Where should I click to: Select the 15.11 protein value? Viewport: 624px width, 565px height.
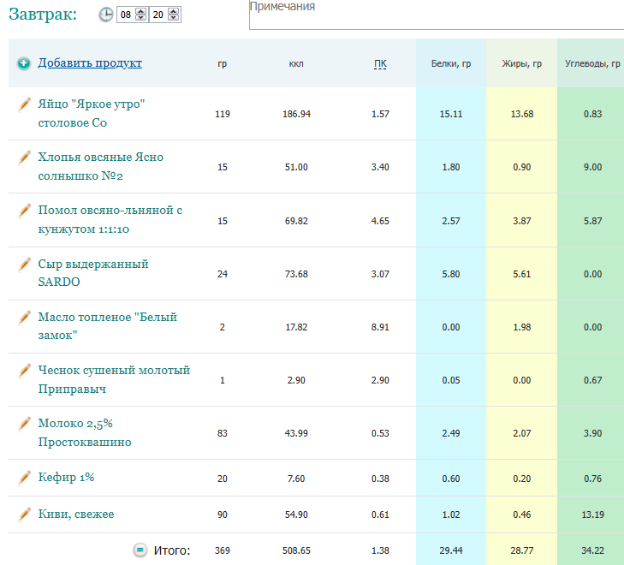click(x=451, y=114)
